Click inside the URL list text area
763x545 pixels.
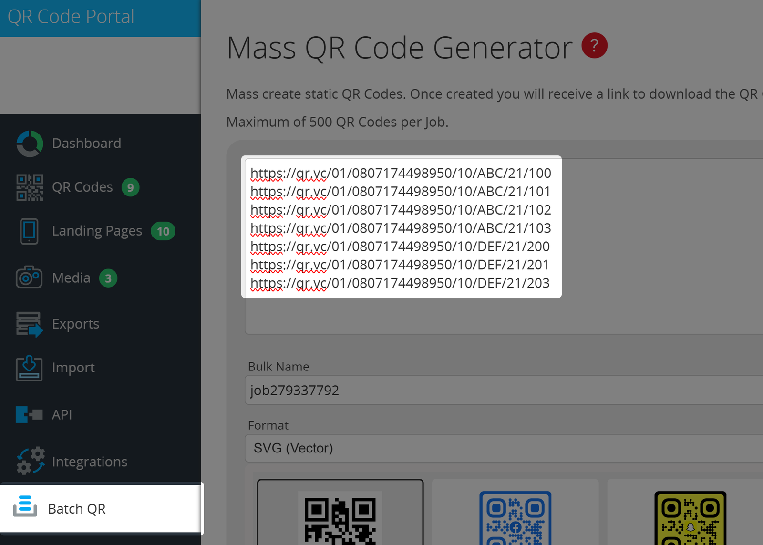pos(401,228)
